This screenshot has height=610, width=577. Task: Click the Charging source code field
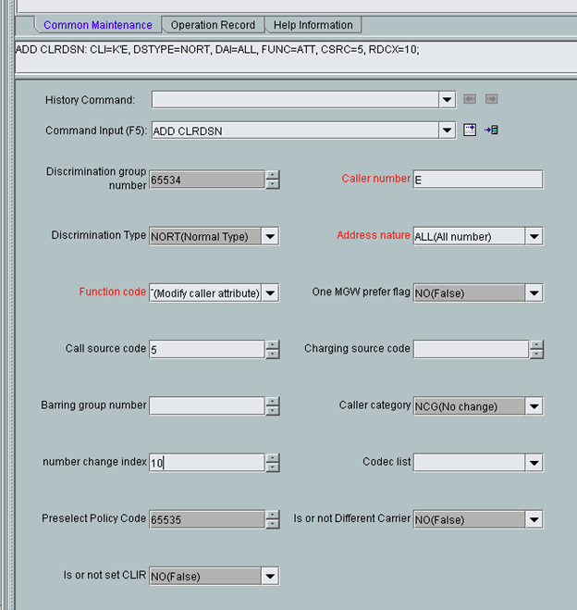tap(471, 349)
